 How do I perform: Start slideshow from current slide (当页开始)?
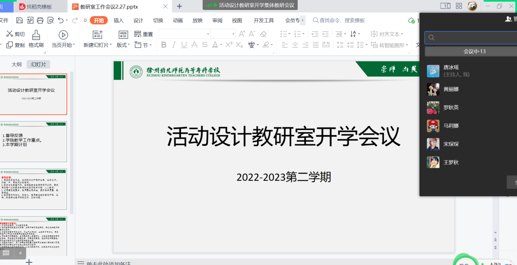[x=63, y=39]
